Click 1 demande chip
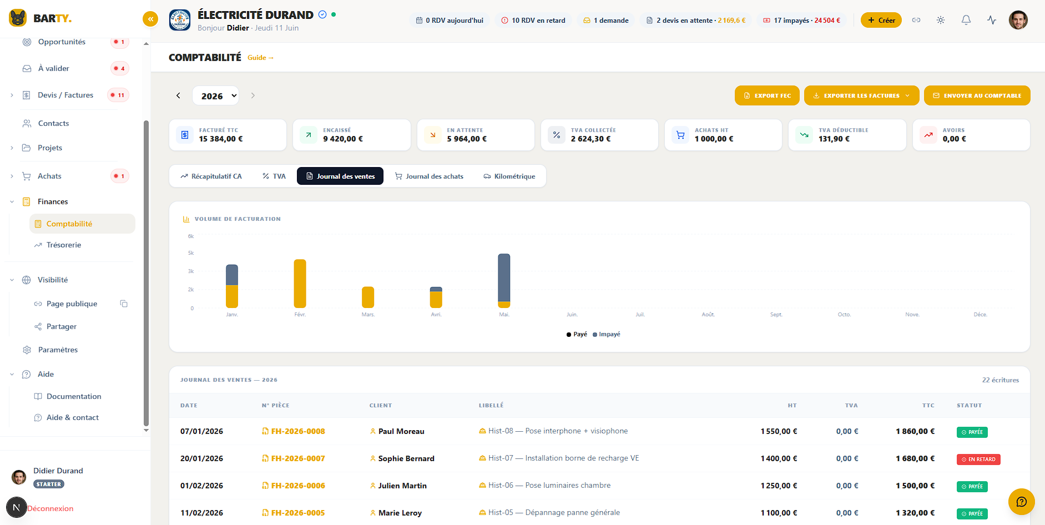The image size is (1045, 525). pyautogui.click(x=606, y=20)
